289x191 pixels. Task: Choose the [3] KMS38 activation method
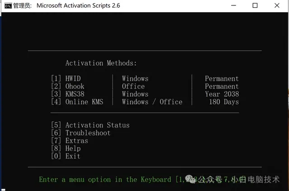[x=68, y=94]
